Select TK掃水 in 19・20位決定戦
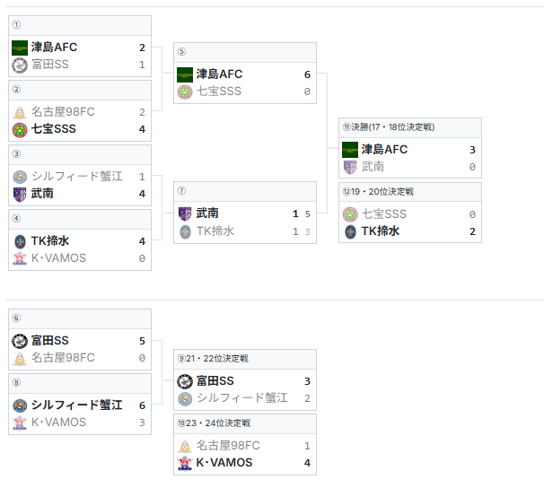544x488 pixels. 381,231
